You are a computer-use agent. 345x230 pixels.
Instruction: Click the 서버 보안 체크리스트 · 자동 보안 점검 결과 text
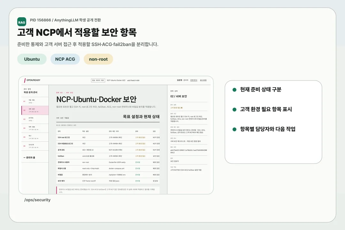coord(186,141)
